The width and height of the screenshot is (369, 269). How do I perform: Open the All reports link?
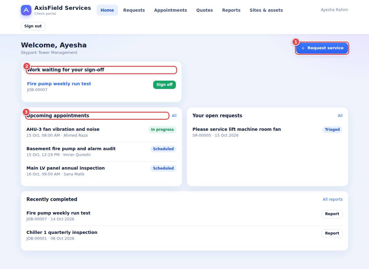333,199
